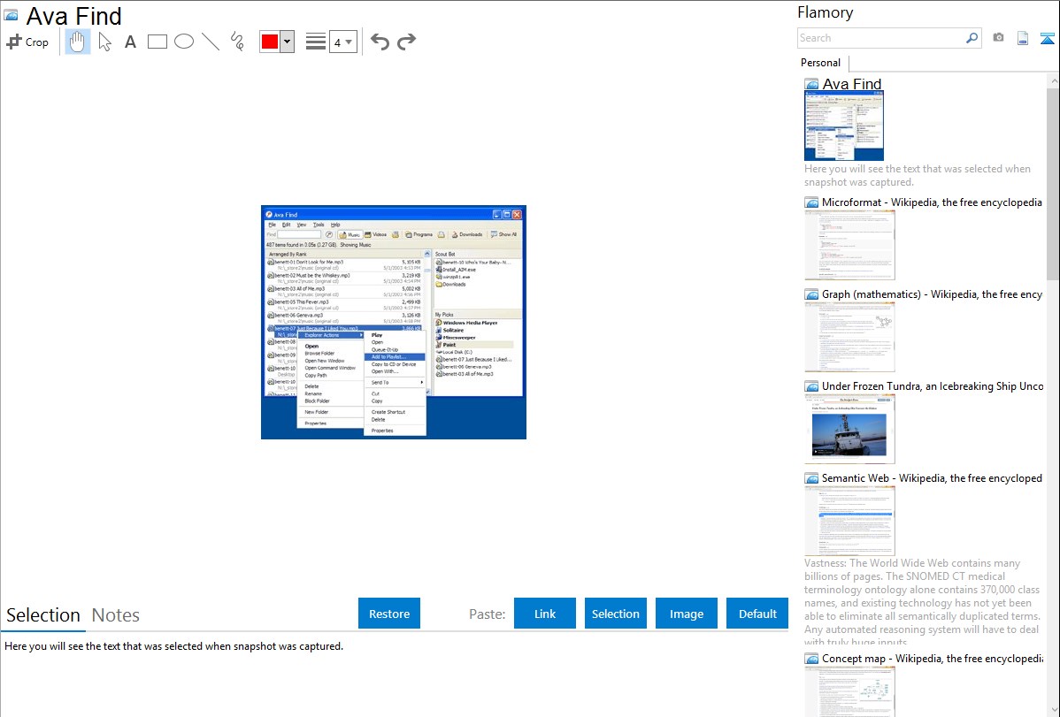Click the Microformat entry icon
This screenshot has height=717, width=1060.
point(811,202)
